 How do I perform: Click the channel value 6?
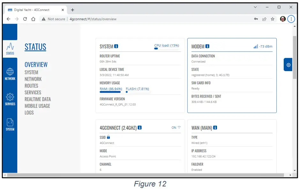point(101,170)
